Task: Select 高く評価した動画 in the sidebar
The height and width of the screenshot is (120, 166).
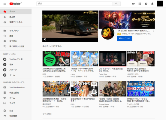Action: 16,46
